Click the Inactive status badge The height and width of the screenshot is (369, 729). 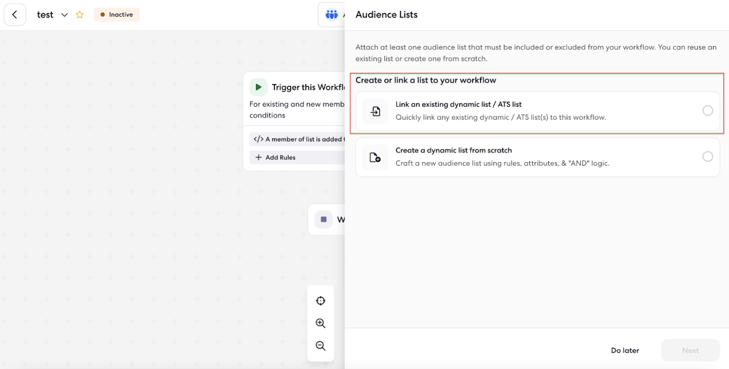pos(117,15)
